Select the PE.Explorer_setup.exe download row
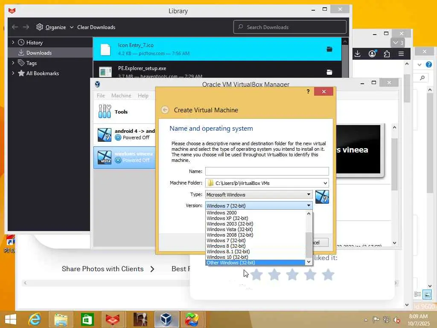Screen dimensions: 437x328 tap(217, 70)
